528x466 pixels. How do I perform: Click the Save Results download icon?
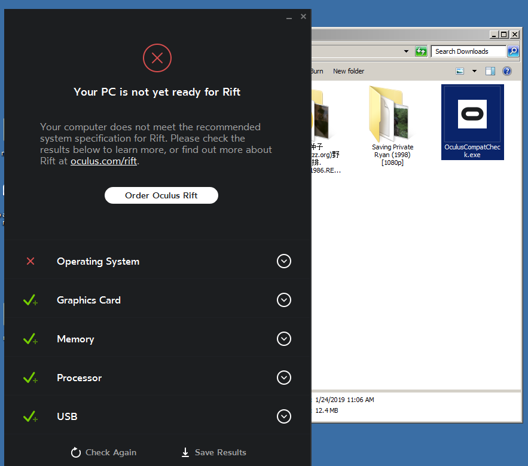pos(185,452)
